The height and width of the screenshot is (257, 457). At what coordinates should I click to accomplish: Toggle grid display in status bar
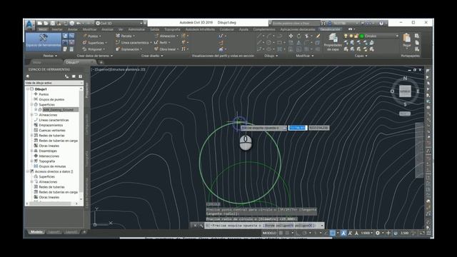(x=281, y=233)
